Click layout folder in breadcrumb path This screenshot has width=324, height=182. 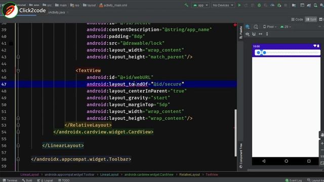pos(89,5)
